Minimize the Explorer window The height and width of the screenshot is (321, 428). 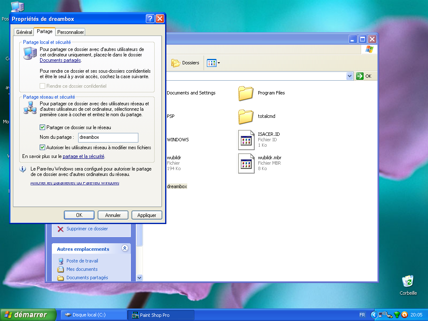tap(353, 39)
